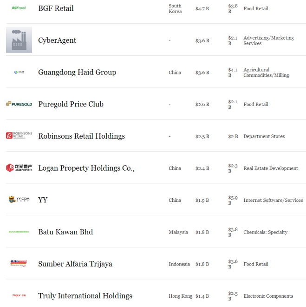Click the Guangdong Haid Group logo
Viewport: 306px width, 307px height.
tap(19, 72)
